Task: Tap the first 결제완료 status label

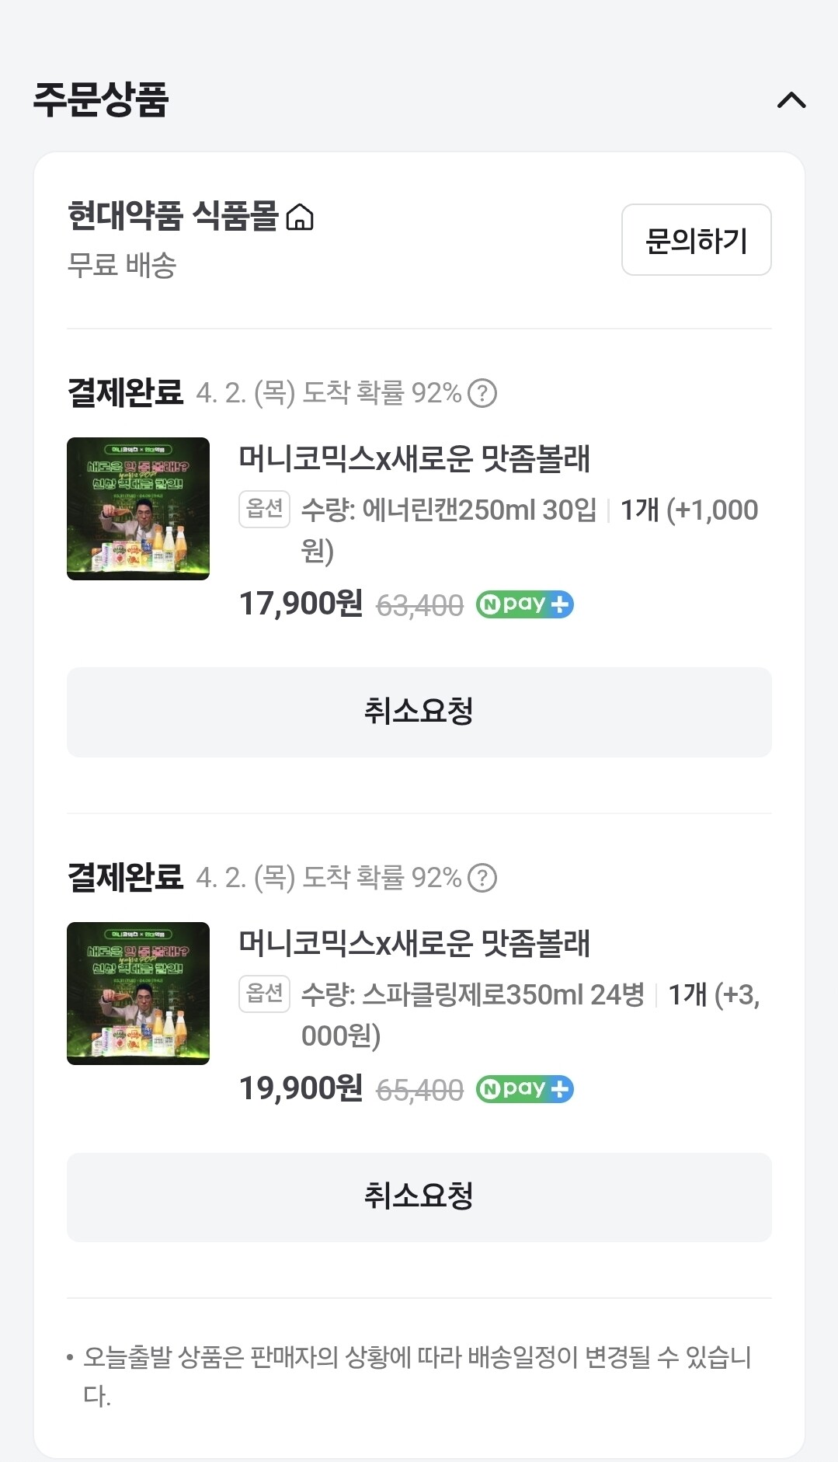Action: coord(126,392)
